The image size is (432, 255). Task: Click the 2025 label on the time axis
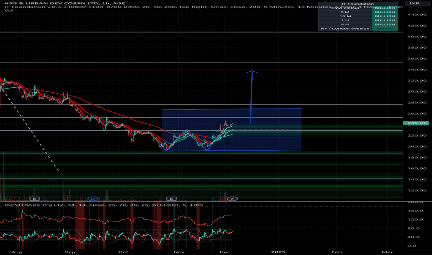278,252
